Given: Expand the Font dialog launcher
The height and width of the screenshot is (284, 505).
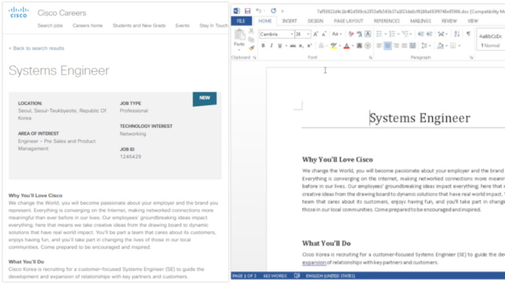Looking at the screenshot, I should pos(371,57).
